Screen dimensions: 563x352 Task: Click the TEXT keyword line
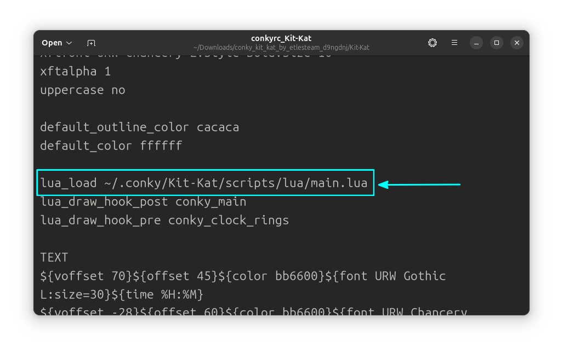pos(54,257)
